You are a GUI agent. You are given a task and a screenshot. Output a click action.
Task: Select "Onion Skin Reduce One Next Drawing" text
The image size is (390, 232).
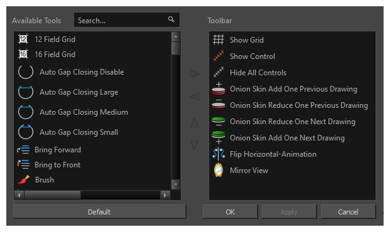click(293, 122)
